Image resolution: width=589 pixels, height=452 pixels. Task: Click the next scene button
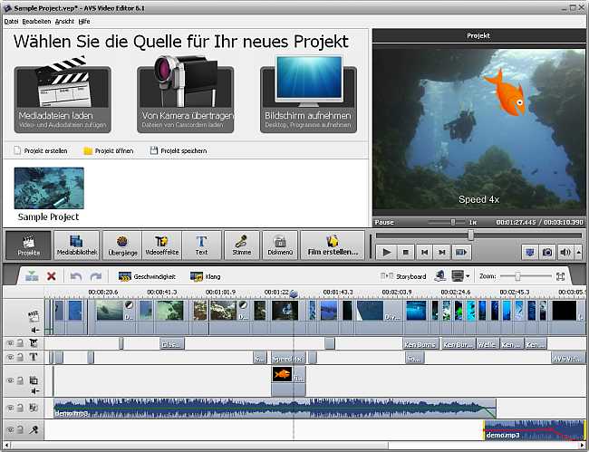click(x=461, y=253)
